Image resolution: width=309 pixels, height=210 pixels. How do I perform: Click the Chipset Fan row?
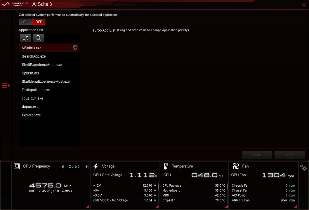click(x=263, y=190)
